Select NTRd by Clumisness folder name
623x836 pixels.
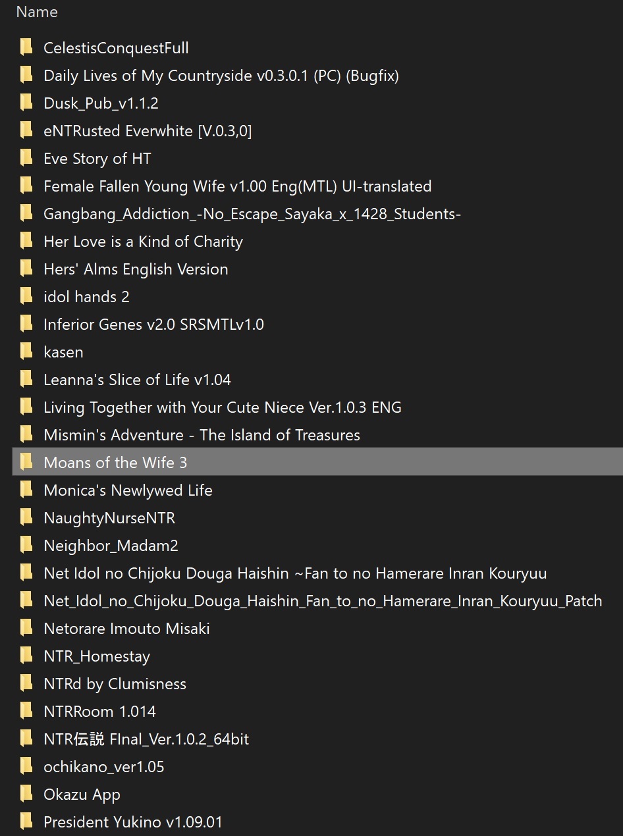[x=115, y=684]
